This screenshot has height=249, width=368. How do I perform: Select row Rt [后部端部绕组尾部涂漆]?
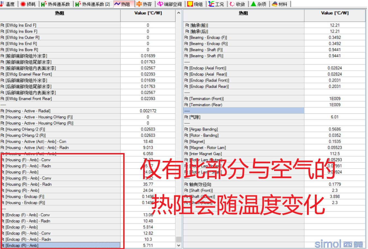coord(60,86)
